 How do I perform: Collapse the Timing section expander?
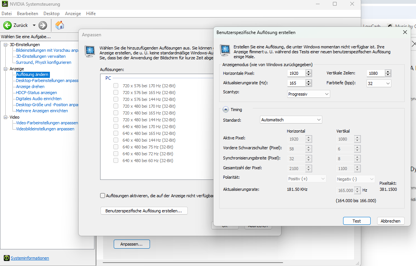coord(226,109)
